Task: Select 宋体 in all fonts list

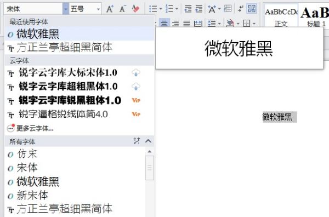Action: coord(75,168)
